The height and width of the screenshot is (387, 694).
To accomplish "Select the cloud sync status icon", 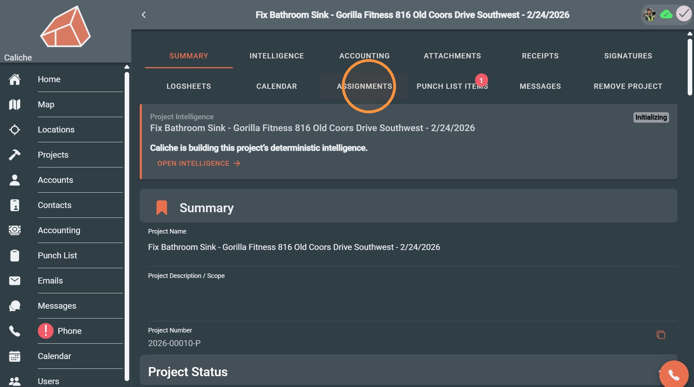I will [666, 14].
